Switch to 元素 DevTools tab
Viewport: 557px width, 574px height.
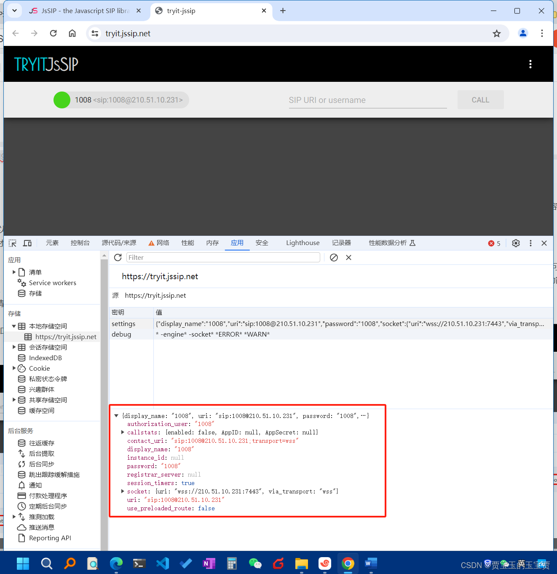pos(52,243)
